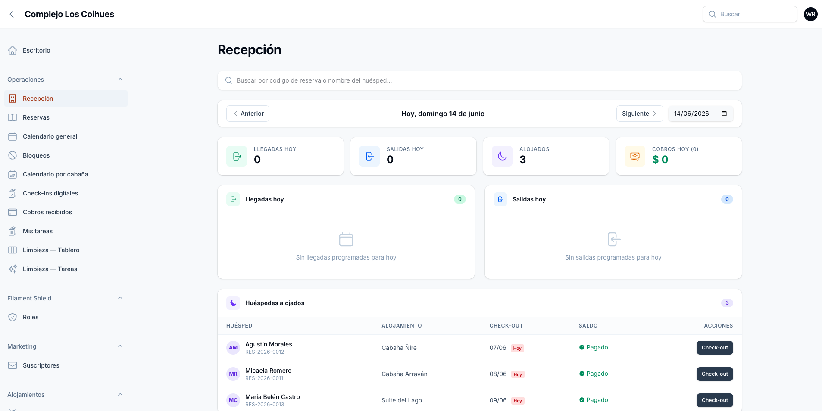Image resolution: width=822 pixels, height=411 pixels.
Task: Collapse the Alojamientos sidebar group
Action: click(x=120, y=395)
